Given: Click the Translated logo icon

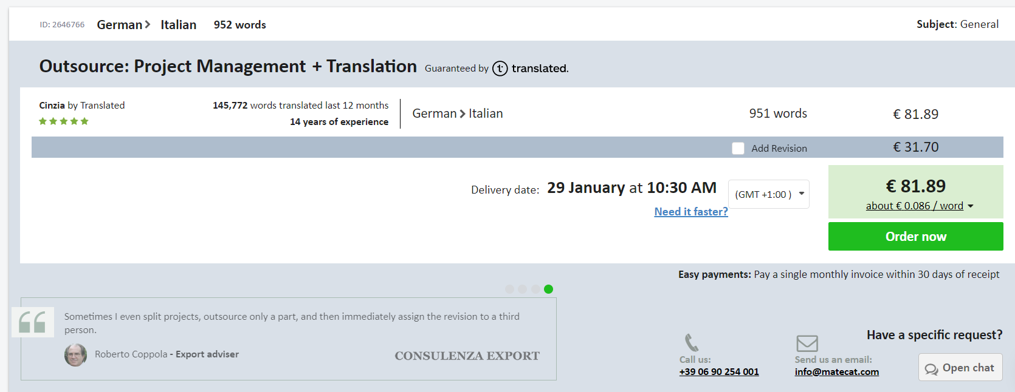Looking at the screenshot, I should [x=500, y=69].
